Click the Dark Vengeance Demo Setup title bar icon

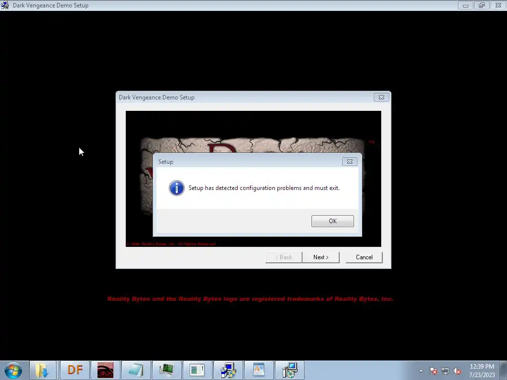(5, 5)
